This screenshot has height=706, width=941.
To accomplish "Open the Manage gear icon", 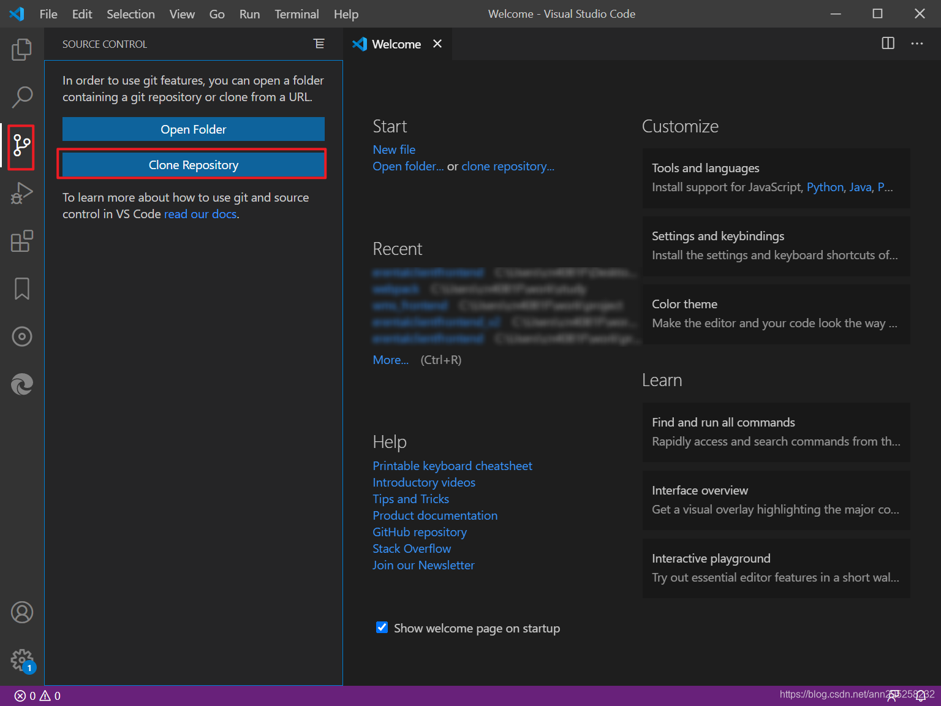I will click(x=22, y=660).
